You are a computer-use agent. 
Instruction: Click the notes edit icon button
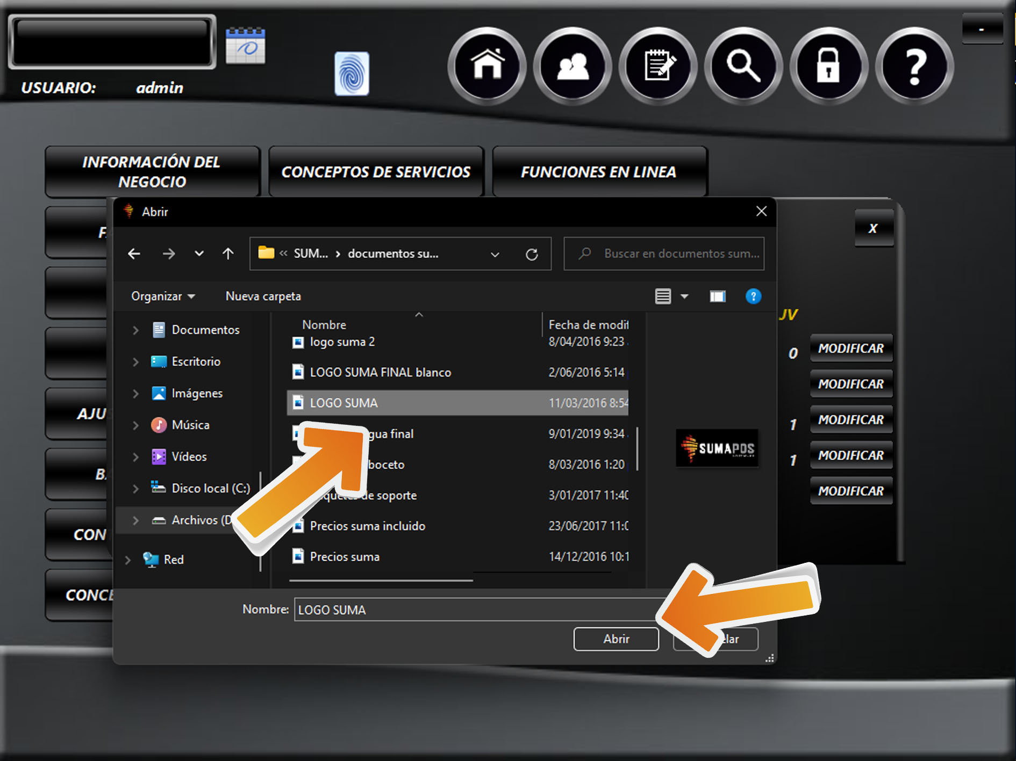click(658, 66)
